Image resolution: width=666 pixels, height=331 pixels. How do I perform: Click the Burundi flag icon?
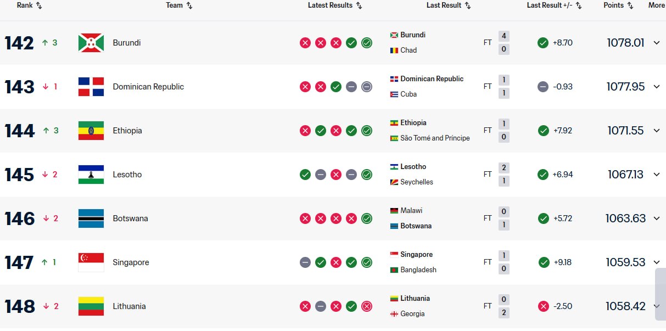91,43
